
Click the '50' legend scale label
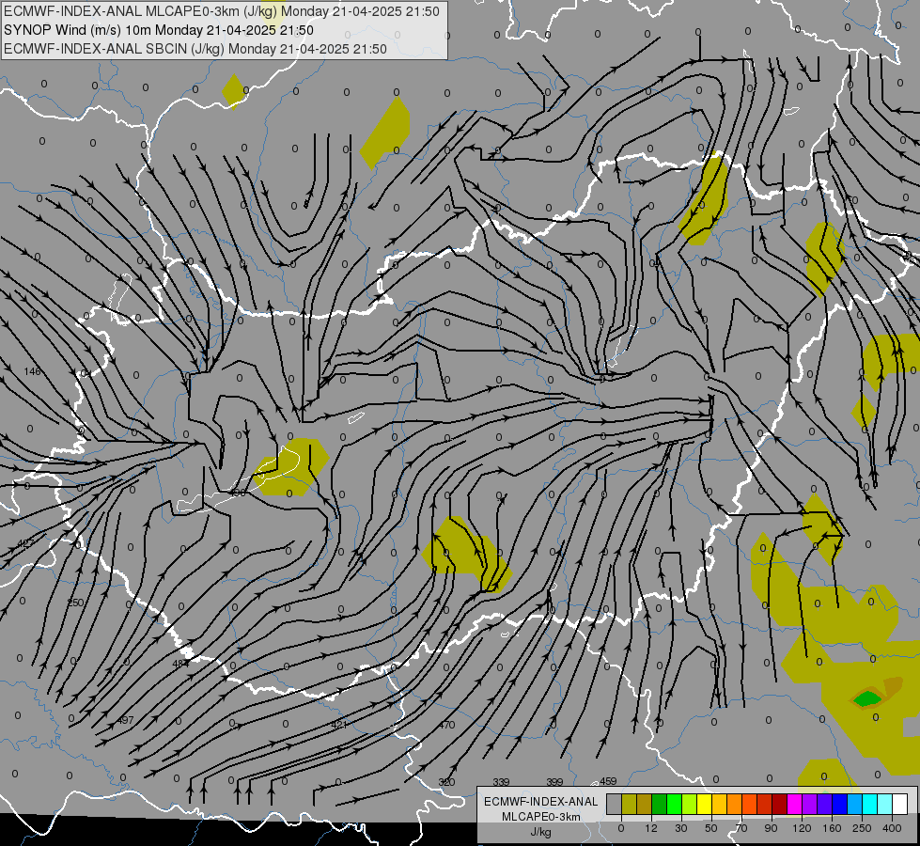pyautogui.click(x=711, y=828)
